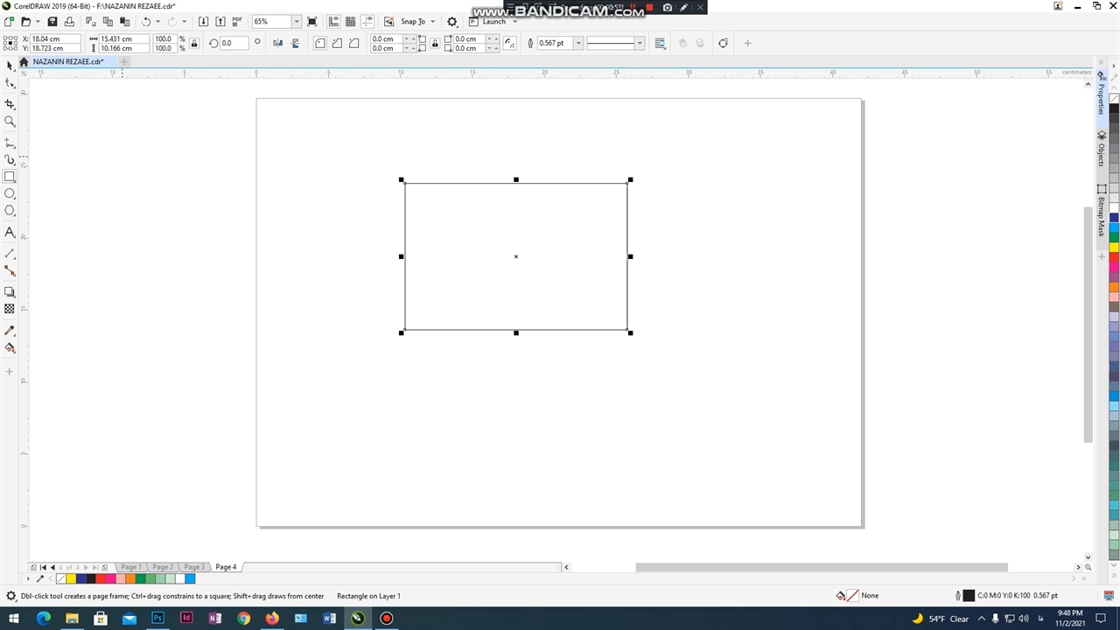Toggle the Lock ratio padlock for scale
1120x630 pixels.
194,43
